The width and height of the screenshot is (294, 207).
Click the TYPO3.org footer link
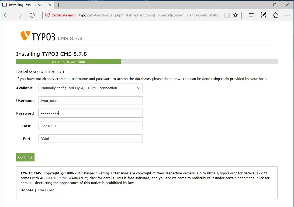[46, 190]
